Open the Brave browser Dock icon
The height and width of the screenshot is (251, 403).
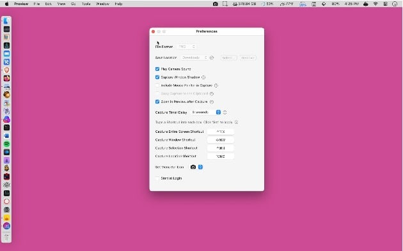click(6, 70)
